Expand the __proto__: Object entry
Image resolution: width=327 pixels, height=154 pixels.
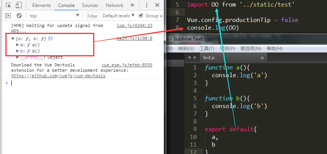(17, 57)
